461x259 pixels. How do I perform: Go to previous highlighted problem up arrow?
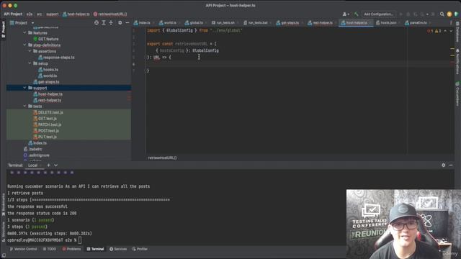coord(445,31)
